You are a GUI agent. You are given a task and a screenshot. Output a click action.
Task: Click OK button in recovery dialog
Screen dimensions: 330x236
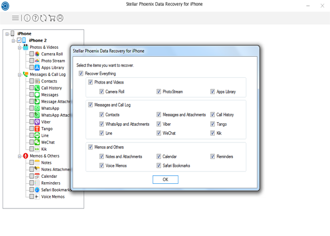166,179
